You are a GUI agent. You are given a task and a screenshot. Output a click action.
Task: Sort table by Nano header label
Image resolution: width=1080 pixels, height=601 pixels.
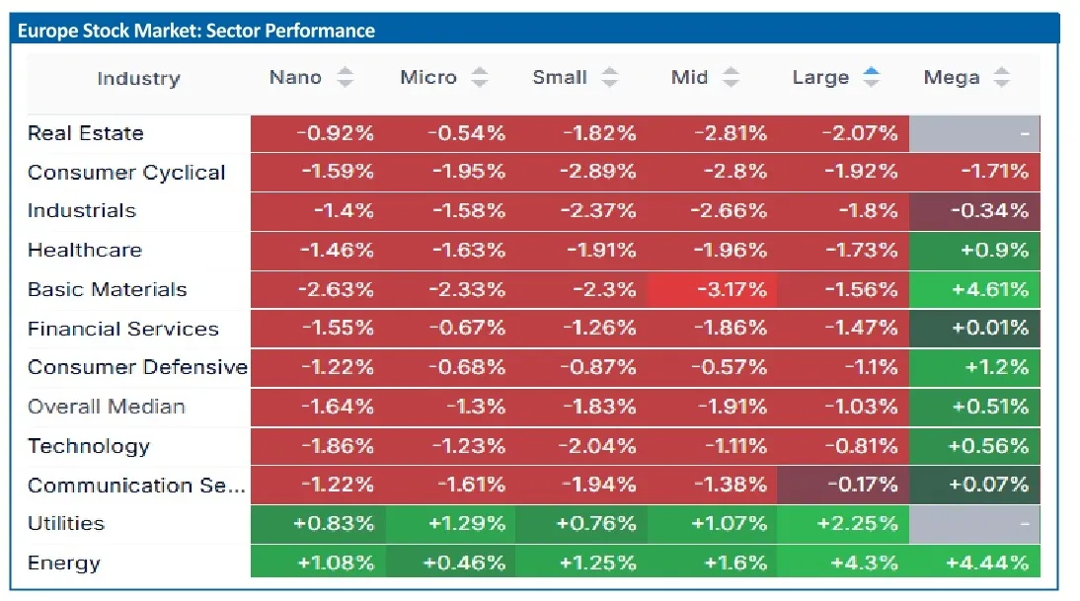click(x=295, y=78)
